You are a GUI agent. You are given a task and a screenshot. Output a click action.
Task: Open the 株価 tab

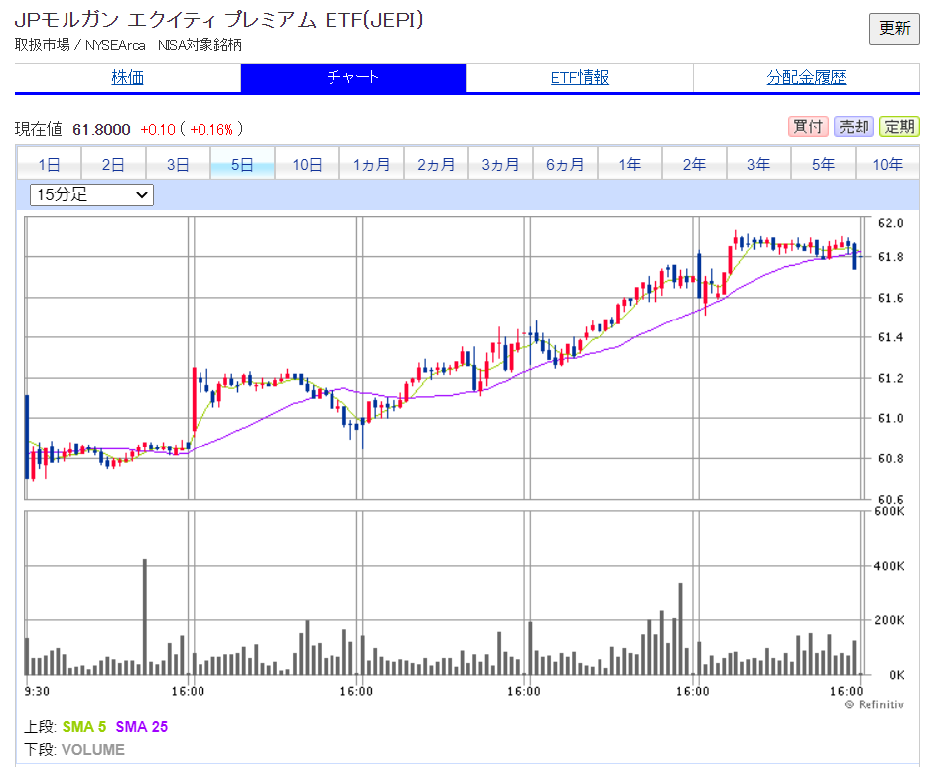coord(127,78)
